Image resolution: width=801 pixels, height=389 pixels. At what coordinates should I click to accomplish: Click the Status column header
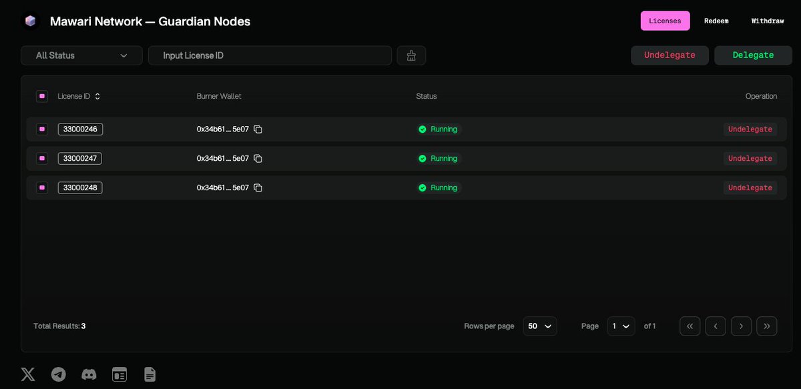[427, 96]
